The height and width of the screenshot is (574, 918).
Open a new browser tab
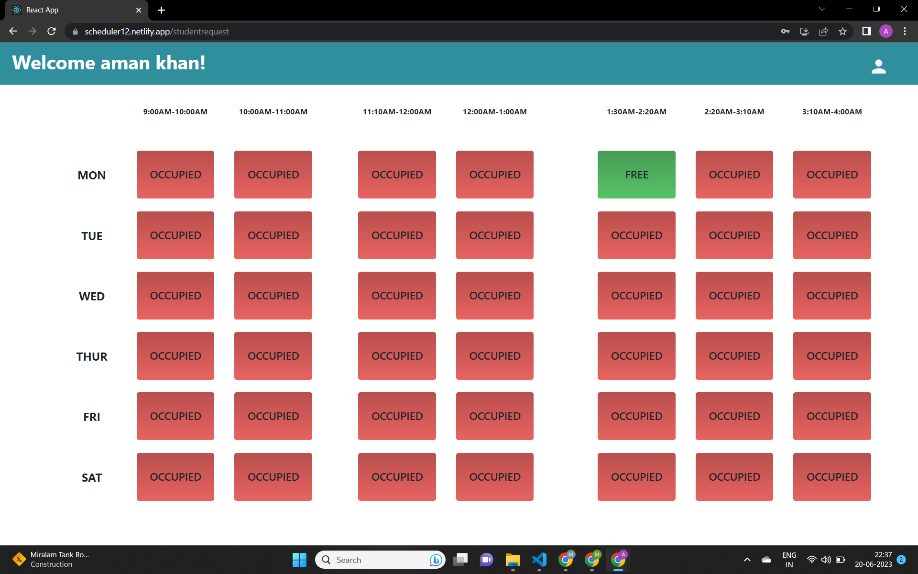click(161, 10)
